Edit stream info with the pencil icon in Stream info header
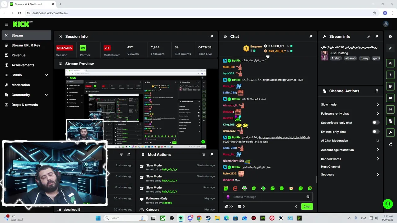Screen dimensions: 397x223 coord(369,37)
